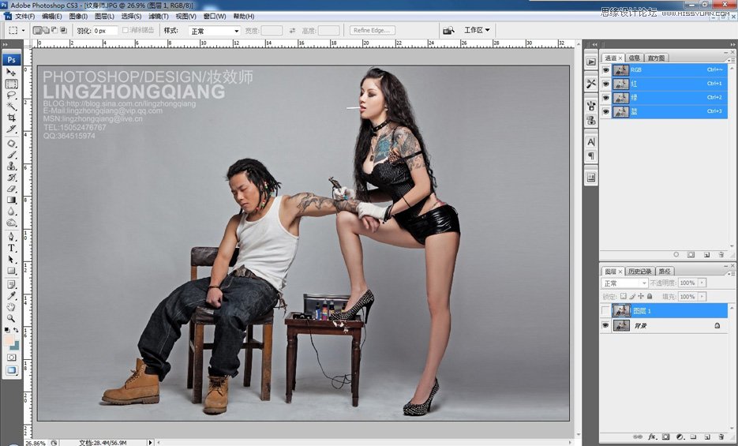The height and width of the screenshot is (446, 738).
Task: Hide the RGB channel
Action: coord(605,69)
